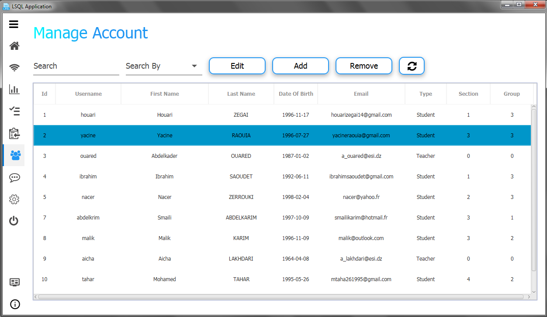Select the row with username nacer

(282, 197)
